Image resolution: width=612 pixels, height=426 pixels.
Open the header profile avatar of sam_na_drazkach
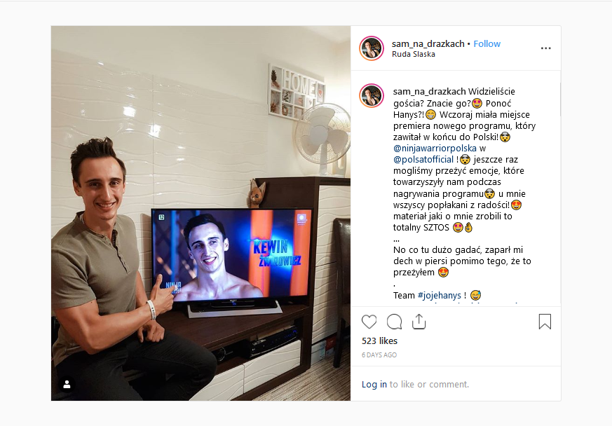372,48
